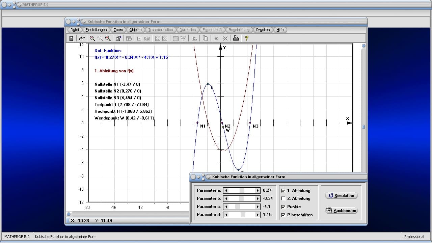Click the Darstellen menu item
Viewport: 432px width, 243px height.
[188, 30]
